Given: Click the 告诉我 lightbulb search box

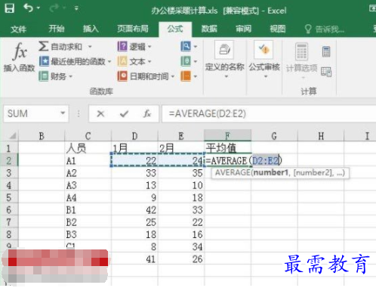Looking at the screenshot, I should 324,29.
